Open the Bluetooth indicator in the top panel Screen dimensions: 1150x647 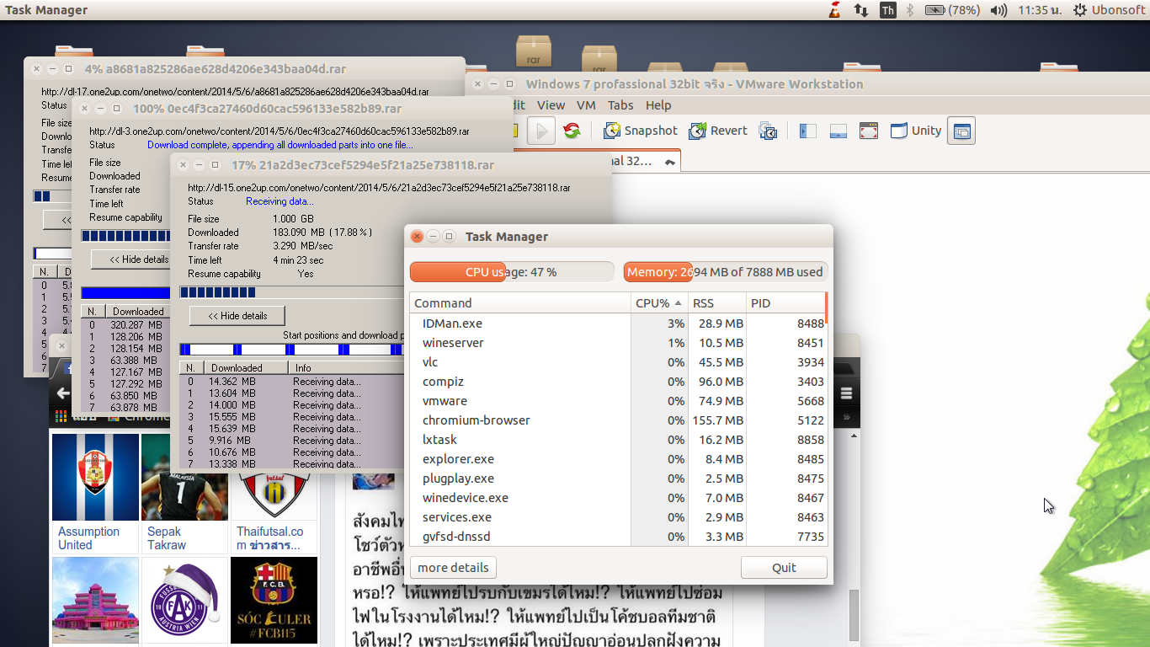click(910, 10)
